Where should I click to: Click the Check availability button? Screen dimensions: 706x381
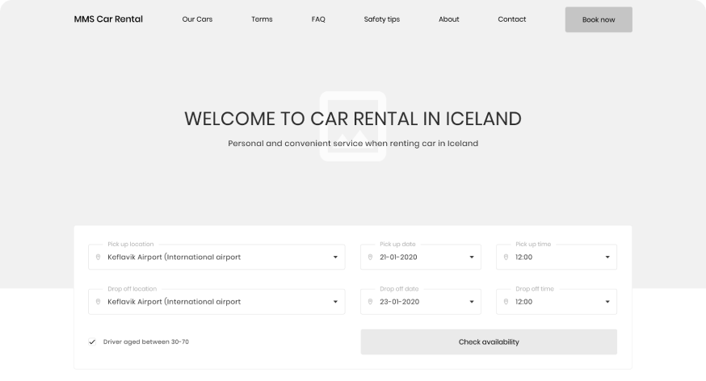pyautogui.click(x=489, y=342)
